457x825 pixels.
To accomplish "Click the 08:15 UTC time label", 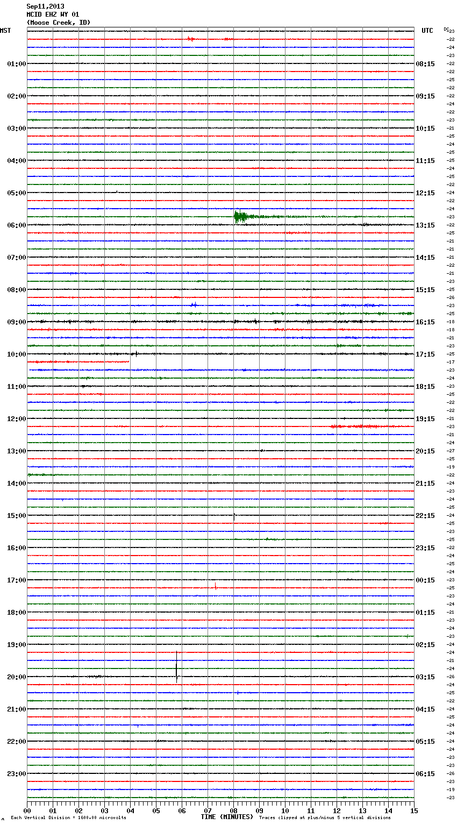I will click(425, 64).
